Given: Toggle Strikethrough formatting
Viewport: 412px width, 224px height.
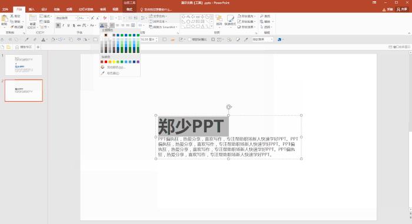Looking at the screenshot, I should (79, 25).
